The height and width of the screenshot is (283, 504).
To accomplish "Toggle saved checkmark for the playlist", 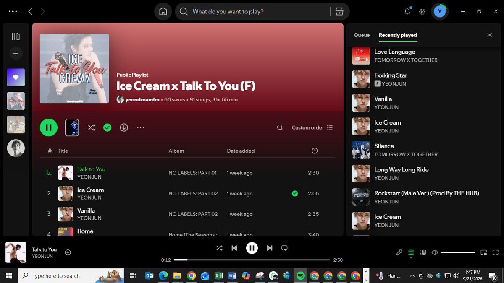I will [x=108, y=127].
